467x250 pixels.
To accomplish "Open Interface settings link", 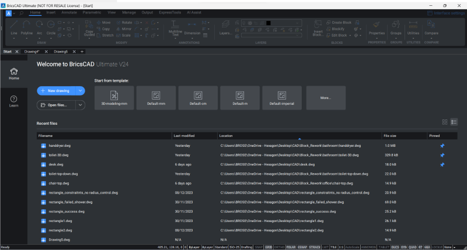I will 446,13.
